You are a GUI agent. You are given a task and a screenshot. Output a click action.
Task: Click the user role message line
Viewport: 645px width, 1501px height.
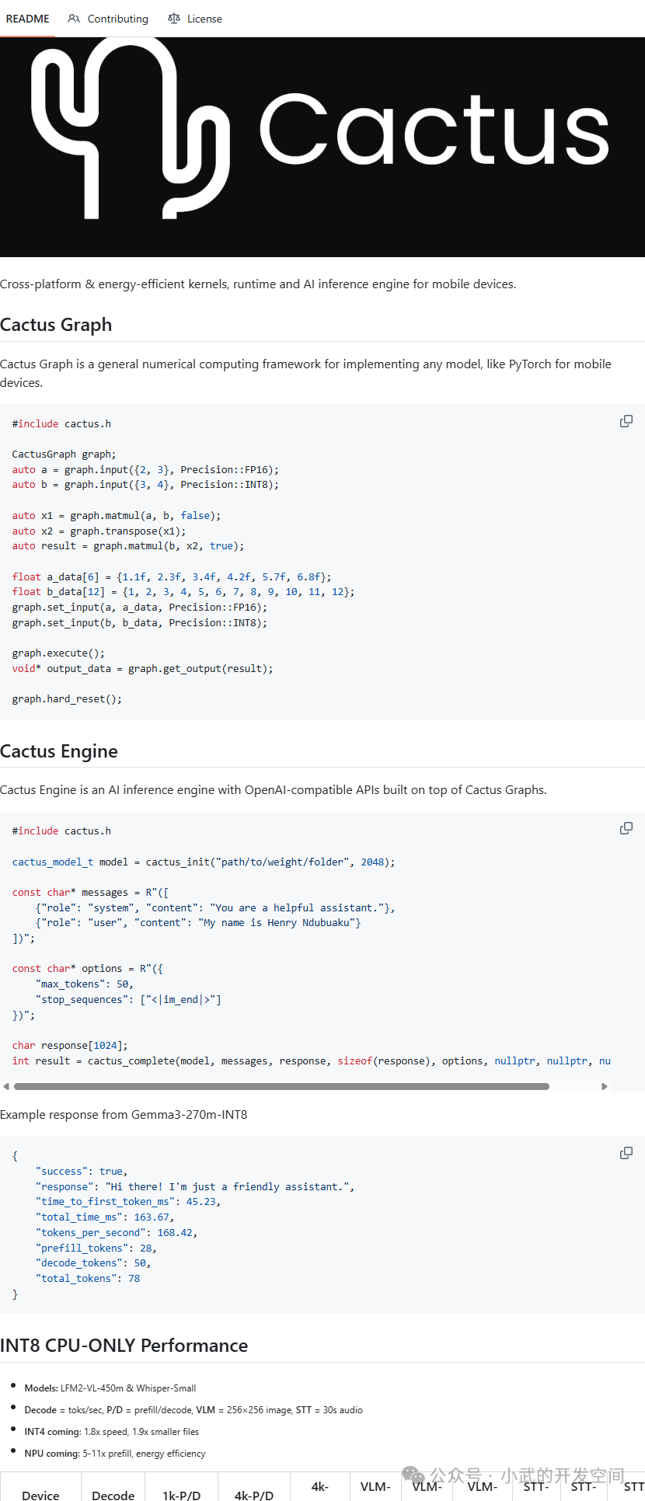198,923
